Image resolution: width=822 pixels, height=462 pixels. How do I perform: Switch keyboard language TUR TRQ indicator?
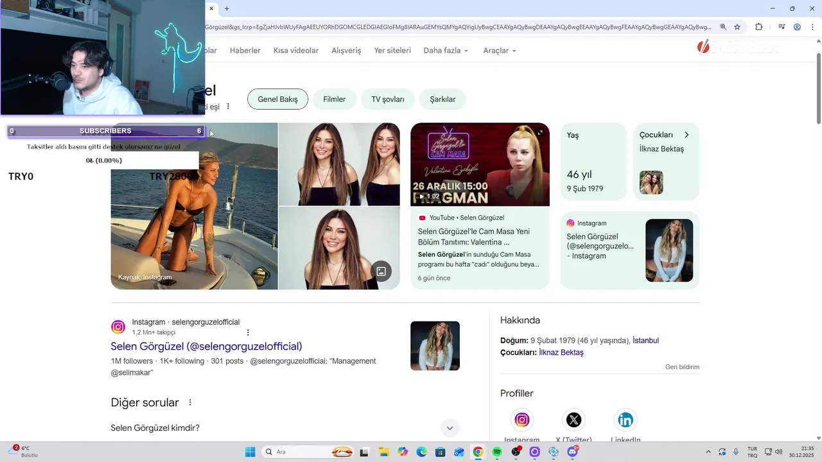tap(752, 452)
